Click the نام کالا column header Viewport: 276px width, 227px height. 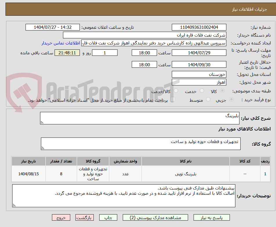tap(185, 161)
